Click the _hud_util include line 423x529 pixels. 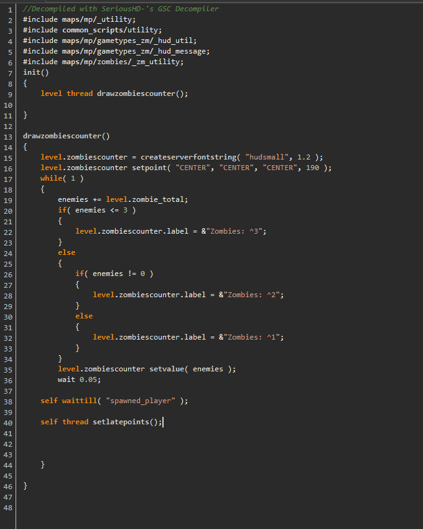coord(109,41)
